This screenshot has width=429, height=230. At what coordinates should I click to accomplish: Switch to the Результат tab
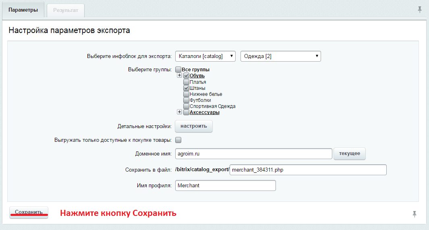click(66, 10)
